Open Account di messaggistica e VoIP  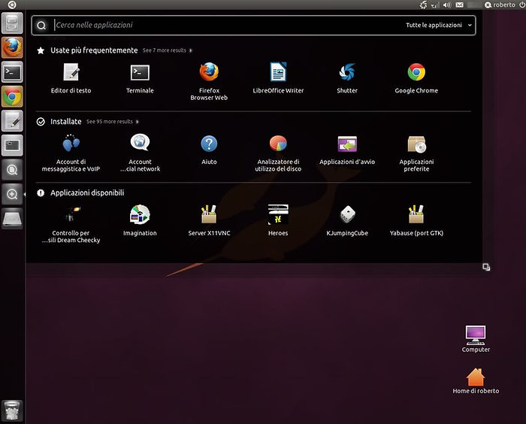coord(71,153)
